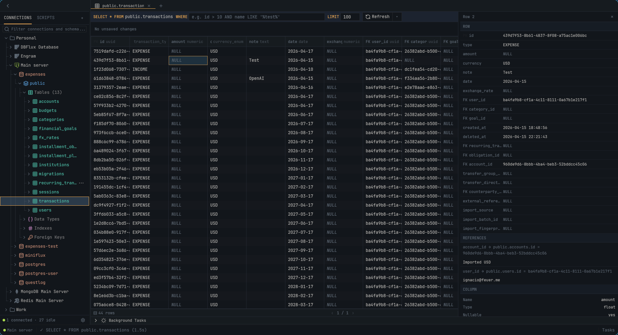This screenshot has height=335, width=618.
Task: Expand the expenses-test database
Action: [15, 246]
